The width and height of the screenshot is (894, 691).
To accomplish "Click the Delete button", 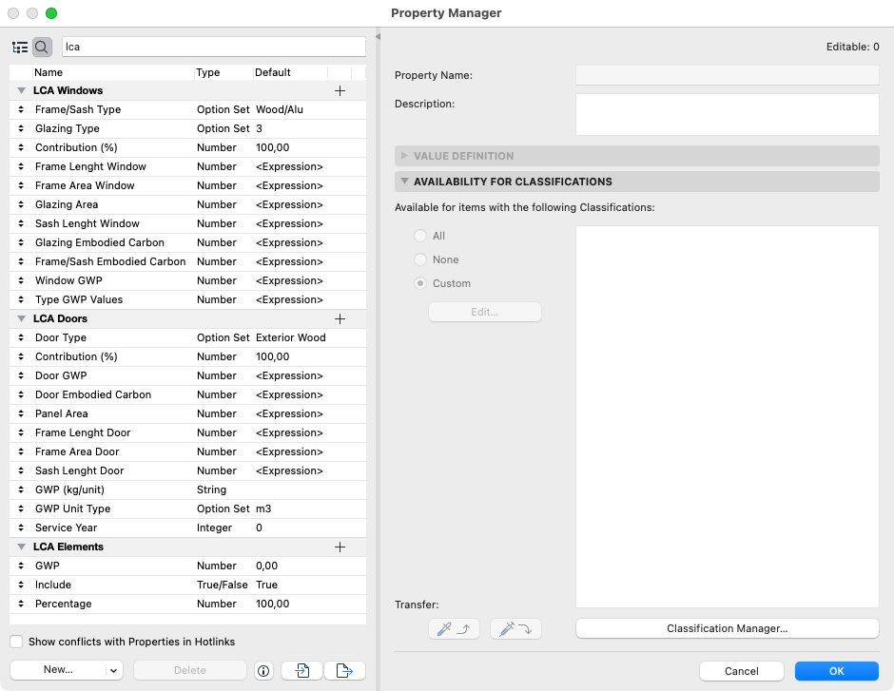I will 190,670.
